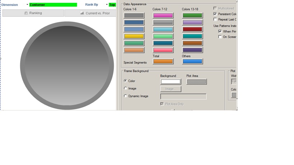Click the light green swatch in Colors 7-12

[x=163, y=36]
